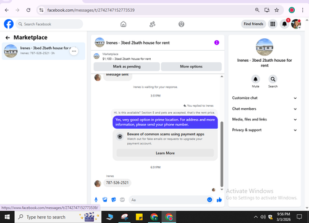
Task: Open the yellow sticky notes taskbar icon
Action: click(139, 217)
